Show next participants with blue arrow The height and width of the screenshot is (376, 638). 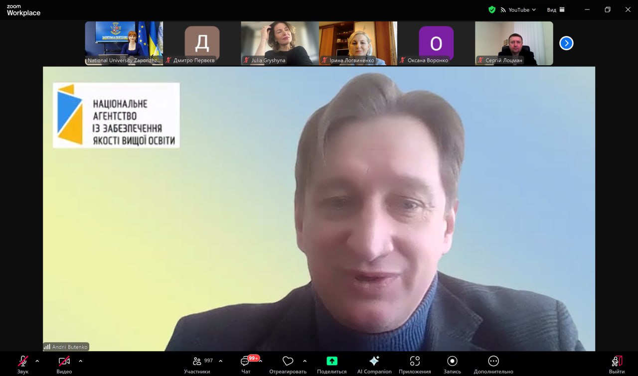pyautogui.click(x=566, y=43)
